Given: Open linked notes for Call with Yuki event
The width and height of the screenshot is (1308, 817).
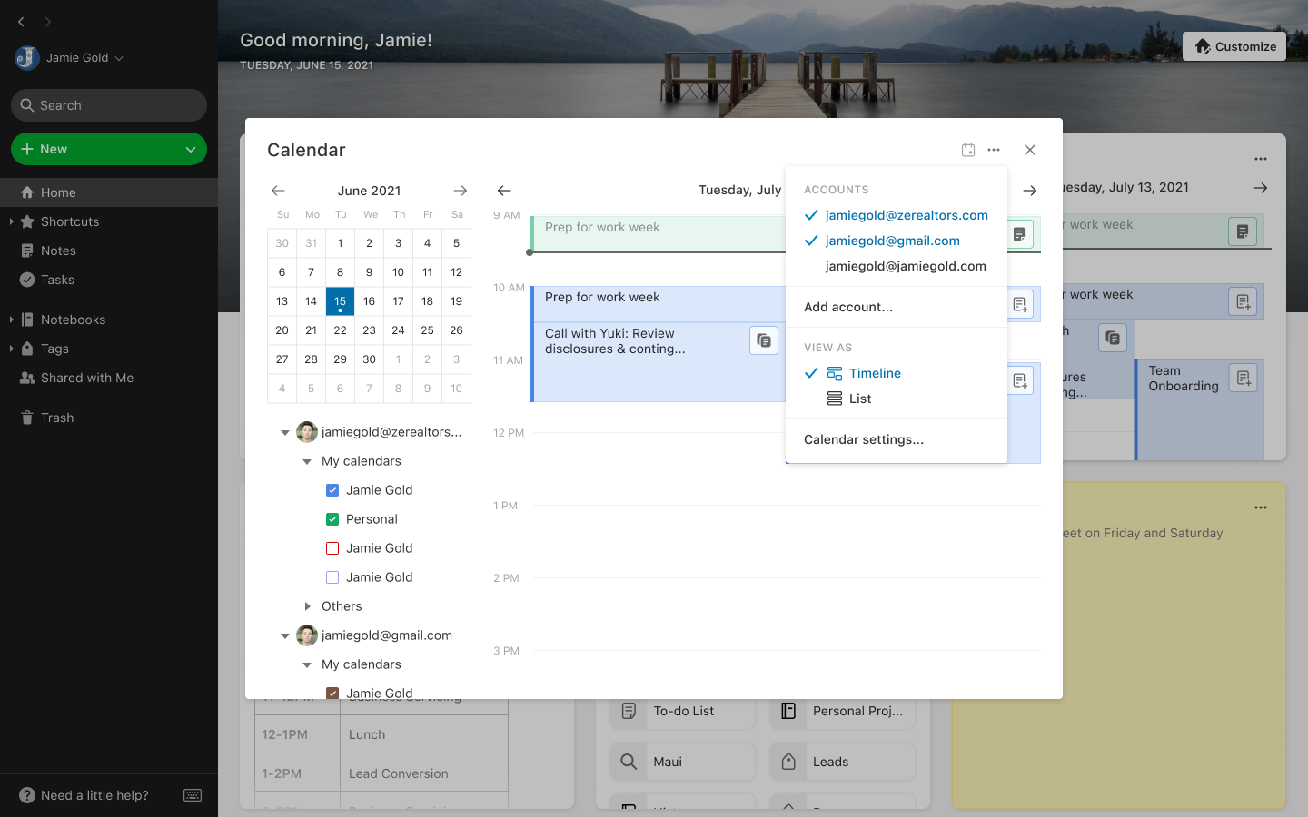Looking at the screenshot, I should click(x=764, y=340).
